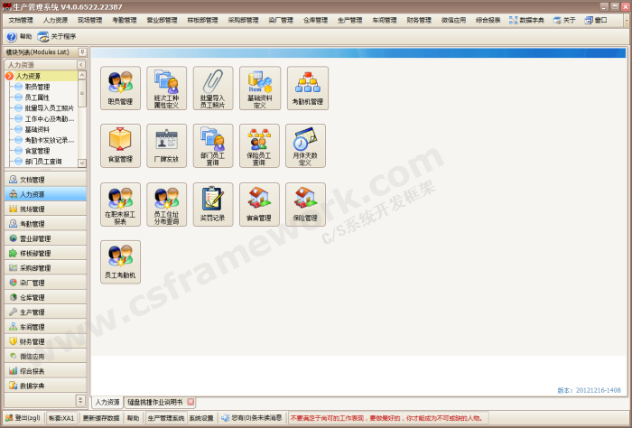This screenshot has width=632, height=428.
Task: Open the 月休天数定义 calendar icon
Action: [x=305, y=145]
